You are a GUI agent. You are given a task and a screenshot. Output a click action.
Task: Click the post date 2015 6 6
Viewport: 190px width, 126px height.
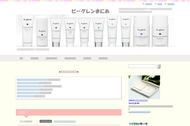pyautogui.click(x=26, y=122)
